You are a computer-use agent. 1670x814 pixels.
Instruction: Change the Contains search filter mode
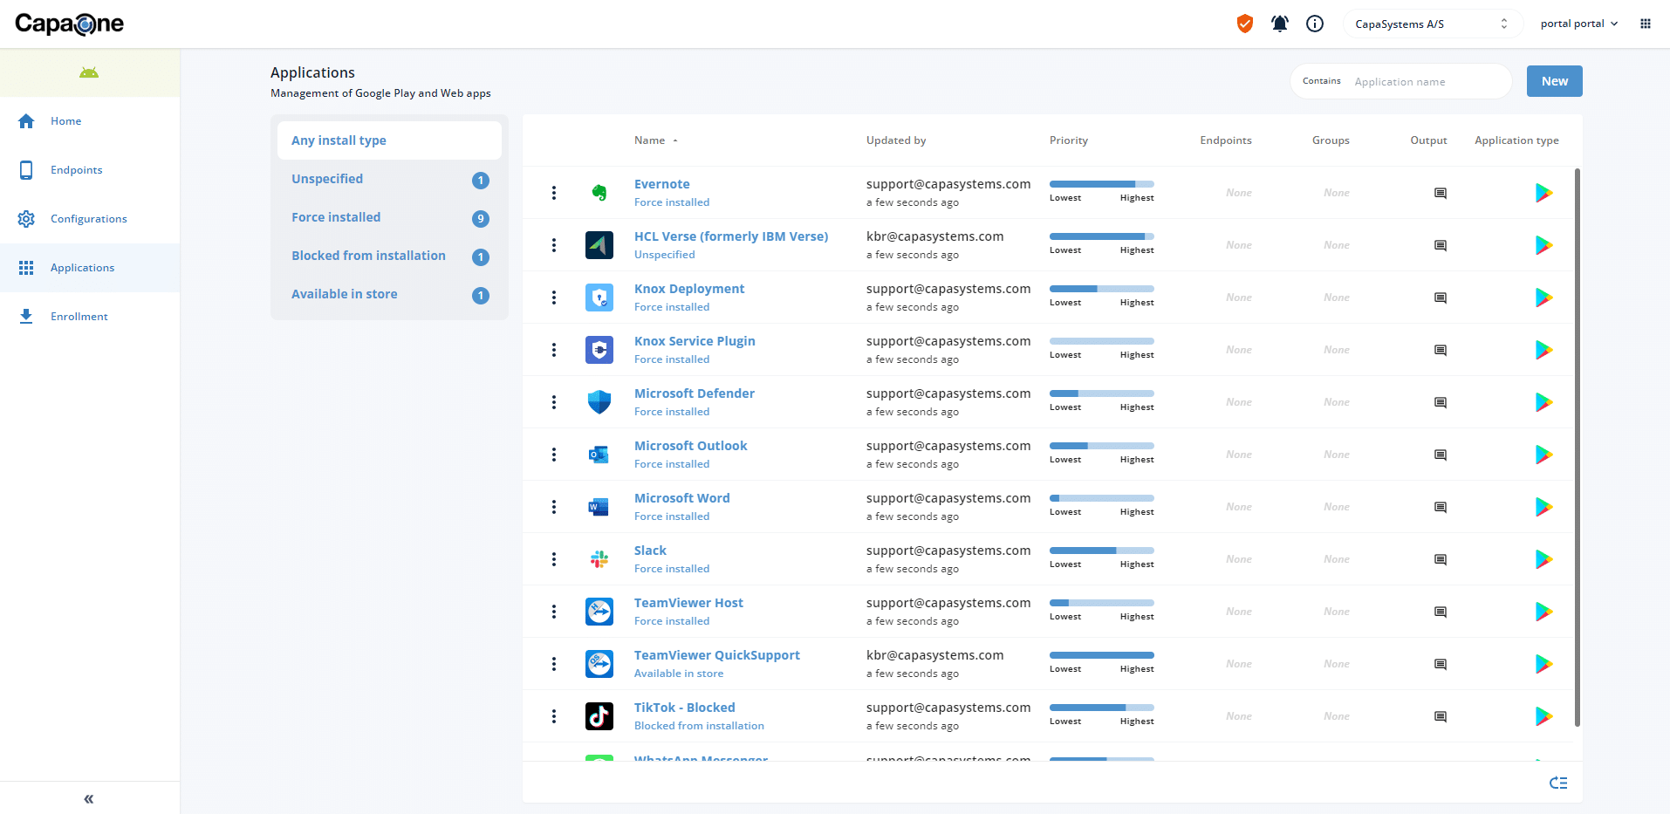pyautogui.click(x=1322, y=81)
